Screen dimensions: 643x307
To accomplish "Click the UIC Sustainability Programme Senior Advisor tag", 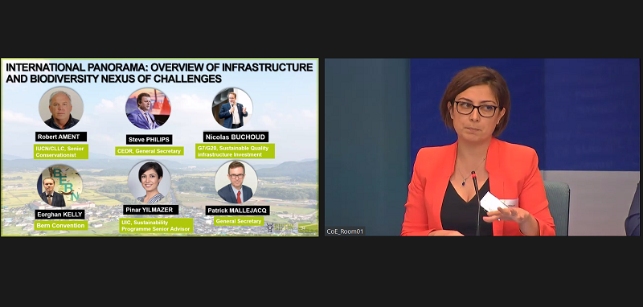I will click(x=156, y=226).
